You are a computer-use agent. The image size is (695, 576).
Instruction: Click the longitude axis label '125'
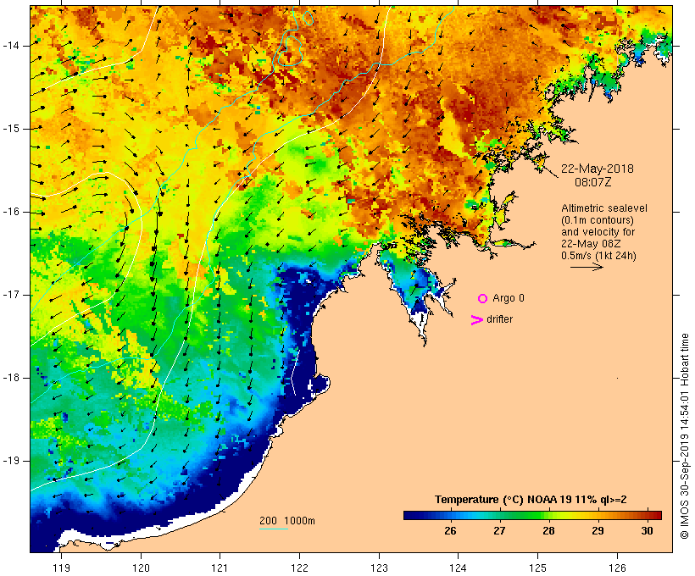(x=538, y=568)
